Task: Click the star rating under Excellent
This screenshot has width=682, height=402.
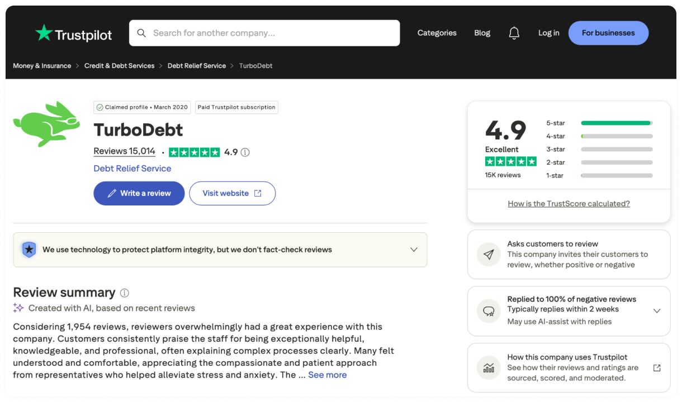Action: coord(511,161)
